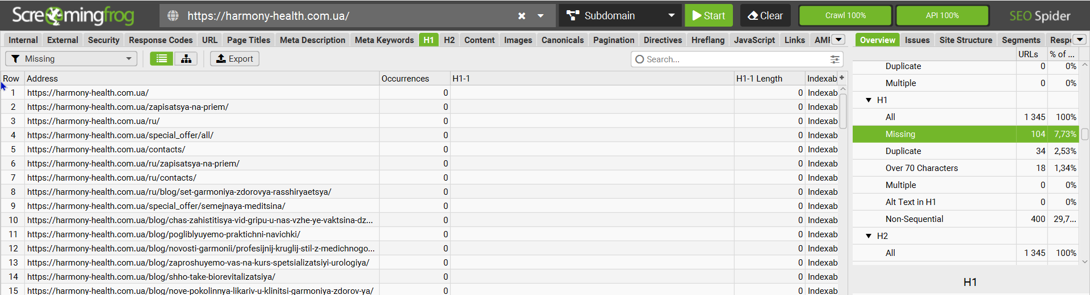Open the Missing filter dropdown

coord(71,59)
